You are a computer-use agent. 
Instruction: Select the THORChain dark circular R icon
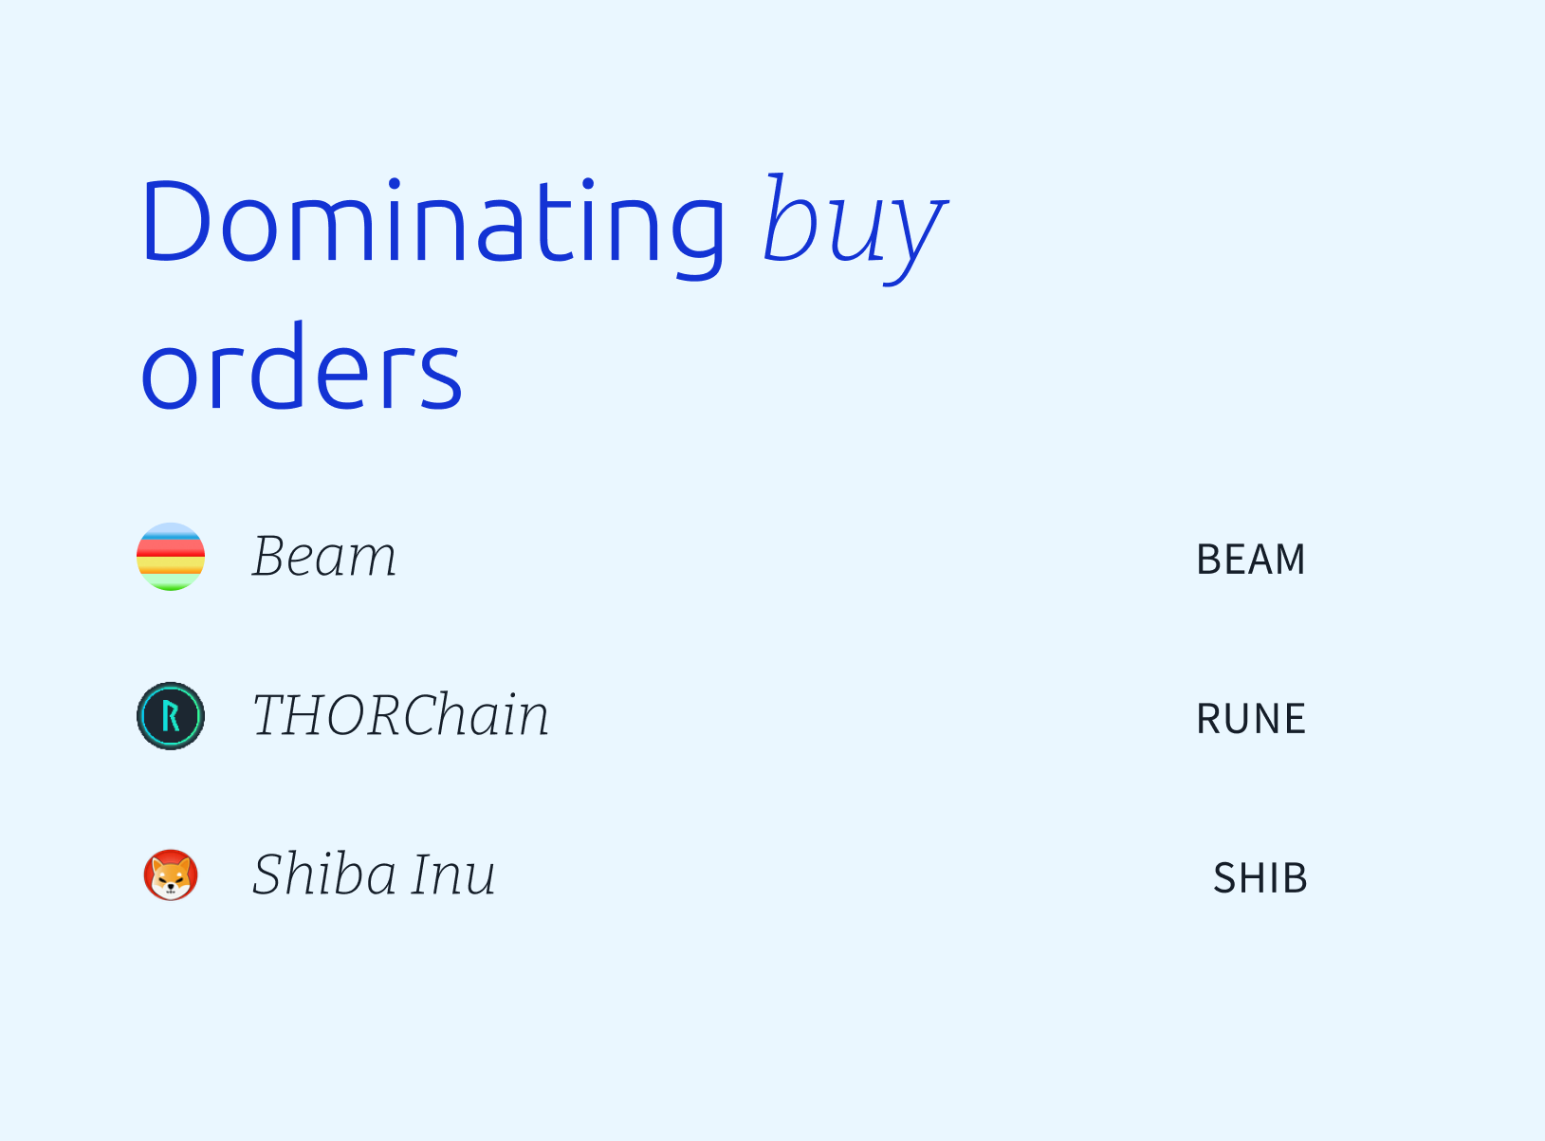[x=171, y=716]
